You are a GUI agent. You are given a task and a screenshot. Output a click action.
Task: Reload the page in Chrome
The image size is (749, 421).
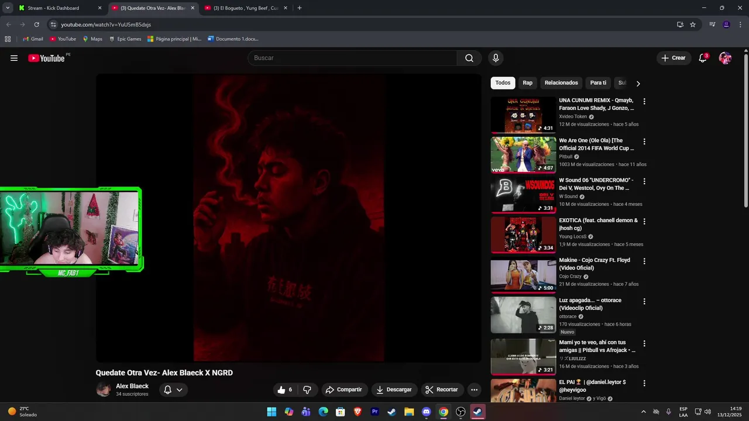tap(36, 25)
